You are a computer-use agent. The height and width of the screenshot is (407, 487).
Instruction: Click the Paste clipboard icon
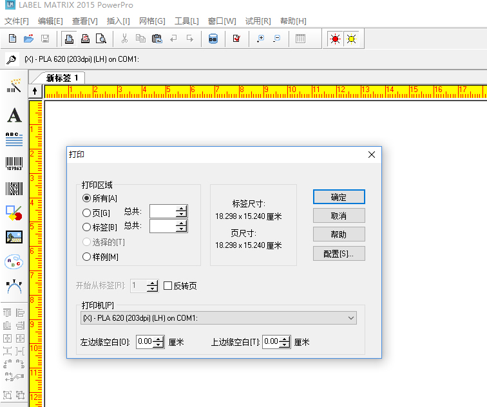157,39
